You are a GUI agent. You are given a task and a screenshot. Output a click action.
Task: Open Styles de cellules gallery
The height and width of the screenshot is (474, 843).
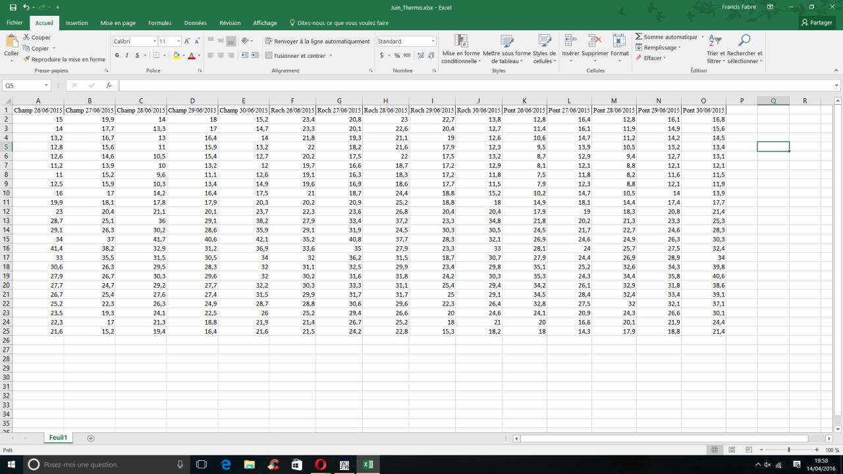click(x=544, y=49)
